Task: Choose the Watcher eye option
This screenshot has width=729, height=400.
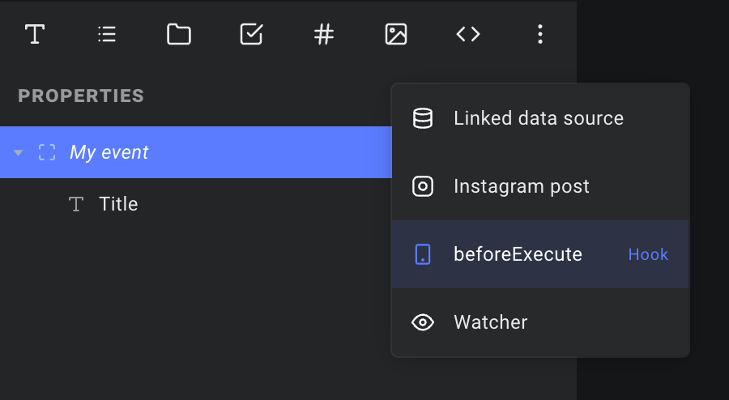Action: pyautogui.click(x=540, y=322)
